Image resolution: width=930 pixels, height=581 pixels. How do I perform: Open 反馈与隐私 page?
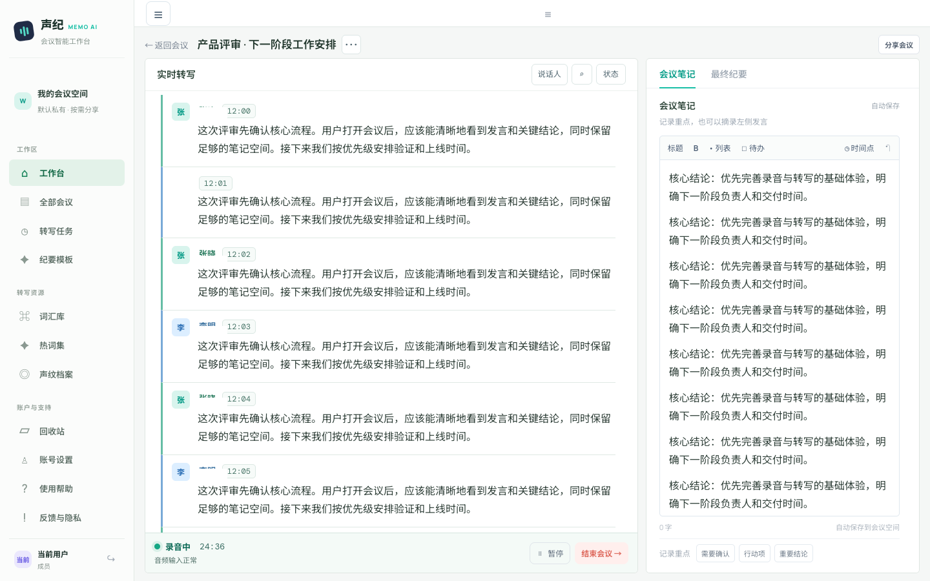pos(67,518)
